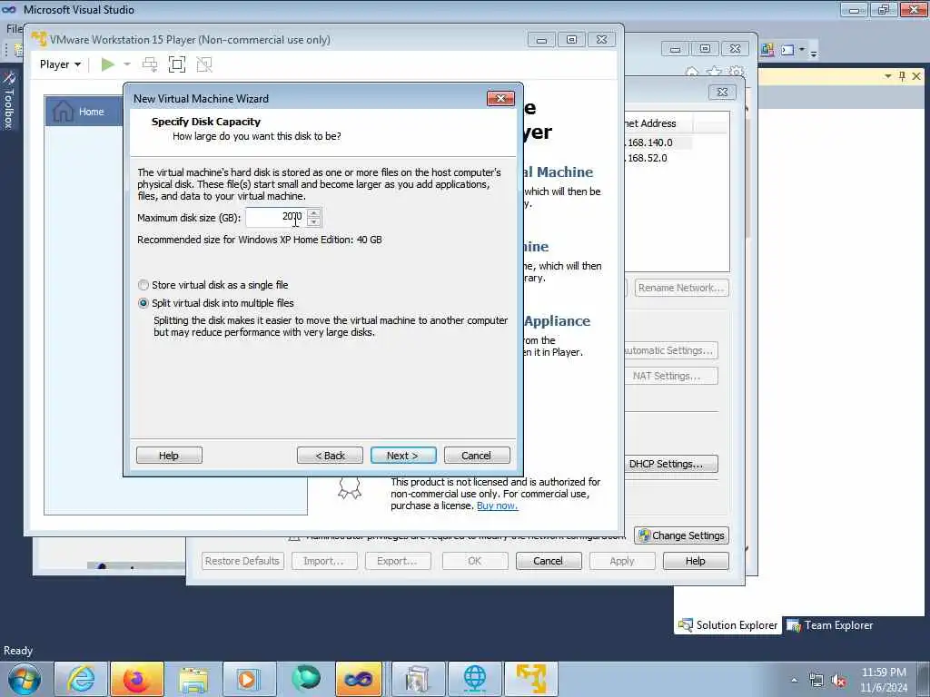Open the Toolbox side panel in Visual Studio

click(8, 100)
